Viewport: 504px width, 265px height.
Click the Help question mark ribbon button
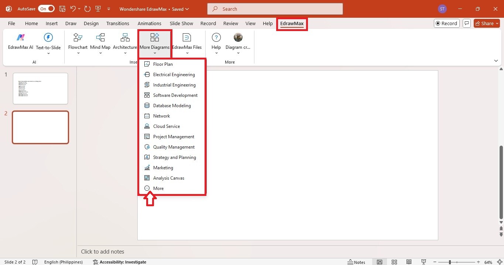coord(216,44)
